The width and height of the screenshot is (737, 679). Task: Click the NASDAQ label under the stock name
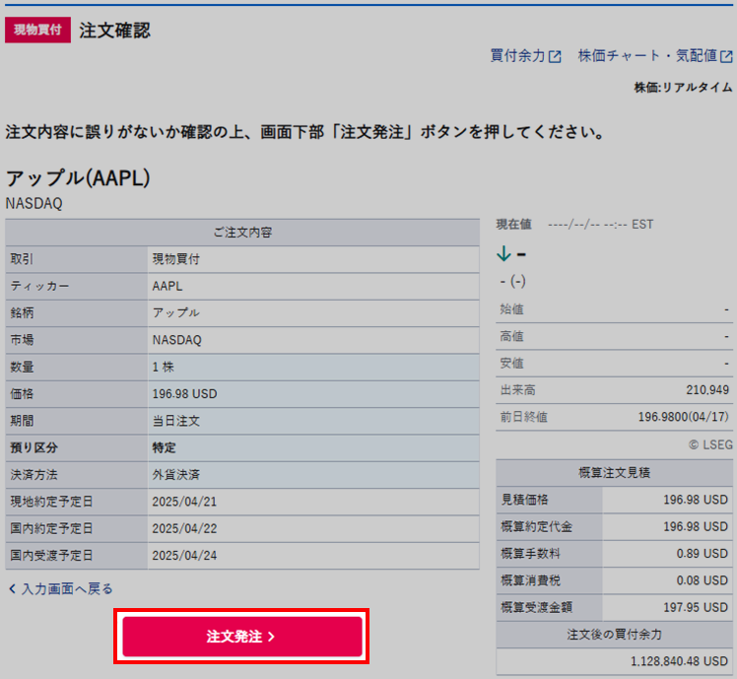(x=33, y=204)
